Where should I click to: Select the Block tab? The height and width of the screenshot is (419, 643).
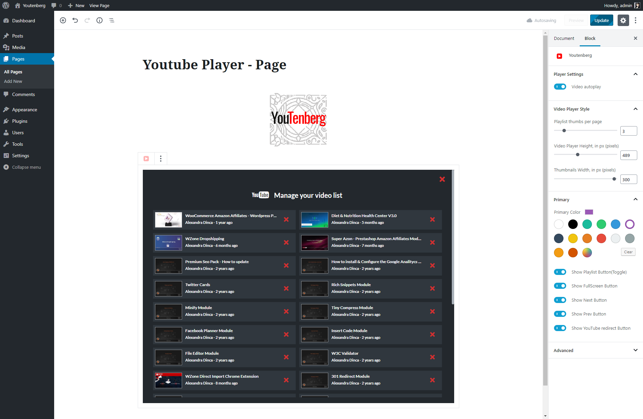[590, 38]
